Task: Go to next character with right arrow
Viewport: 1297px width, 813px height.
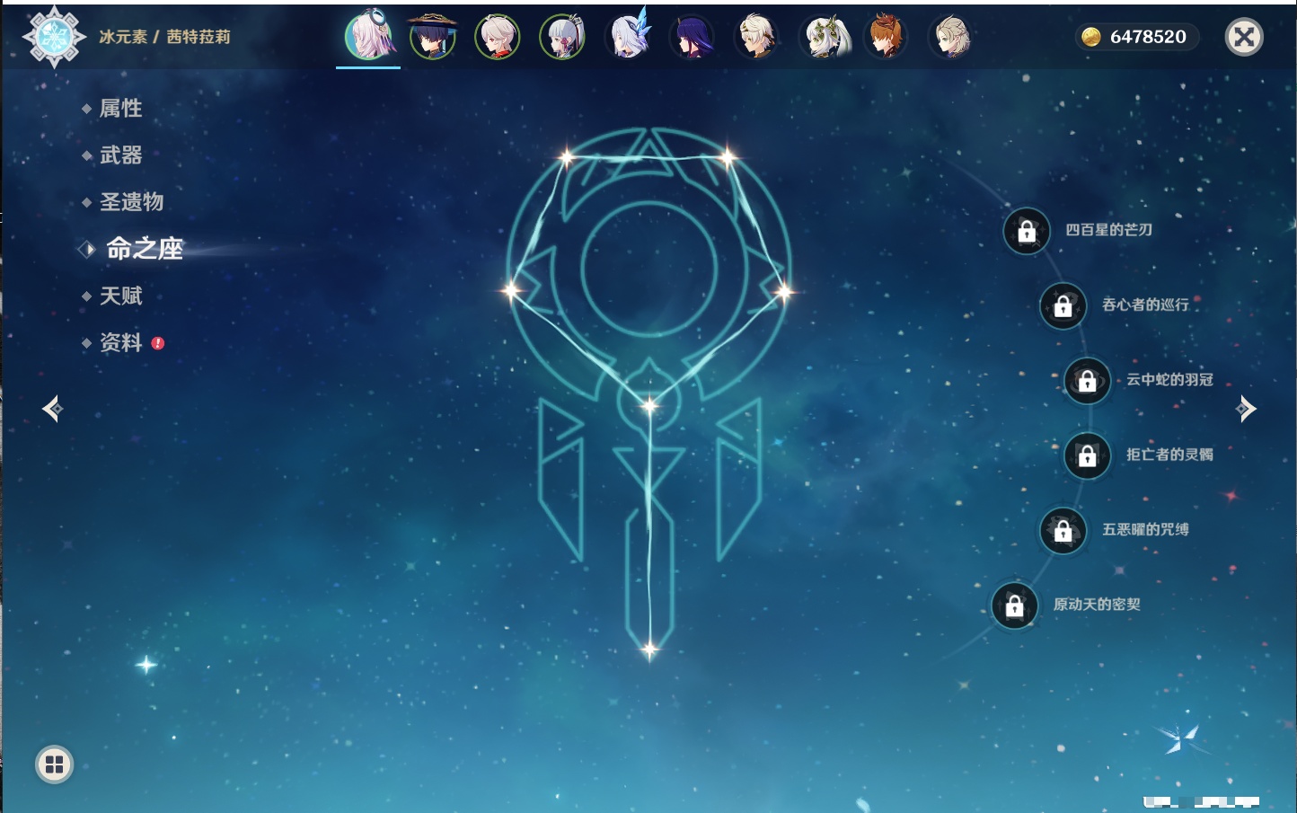Action: [x=1245, y=409]
